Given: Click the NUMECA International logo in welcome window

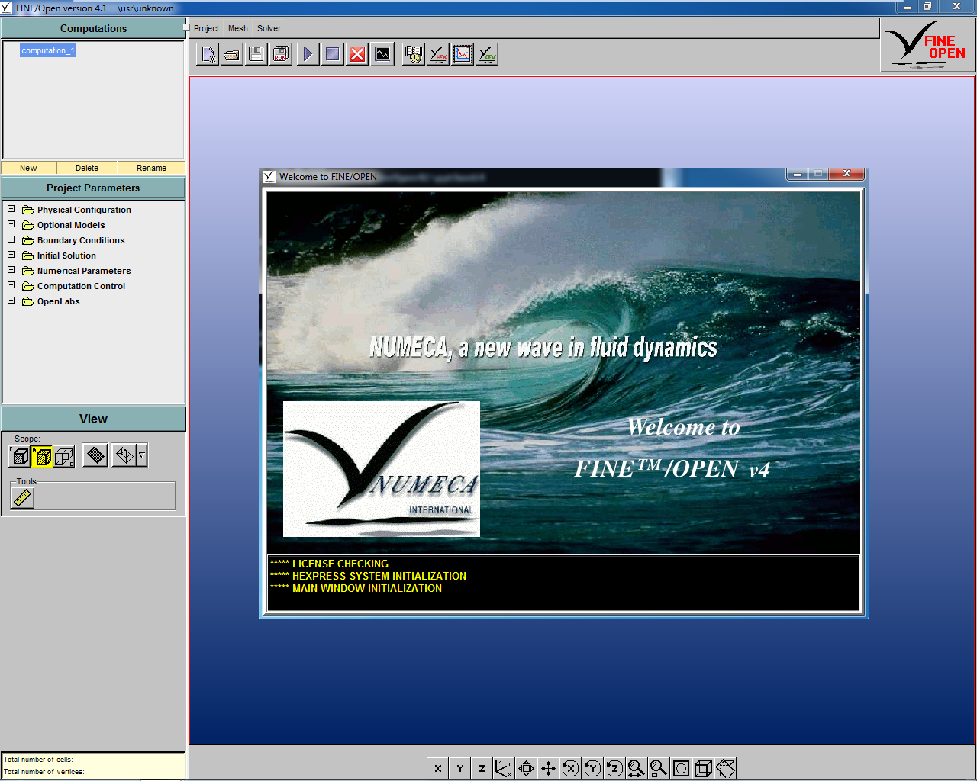Looking at the screenshot, I should click(x=382, y=469).
